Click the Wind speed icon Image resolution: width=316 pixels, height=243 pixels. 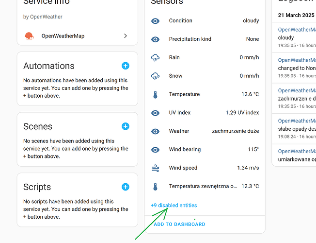click(156, 168)
